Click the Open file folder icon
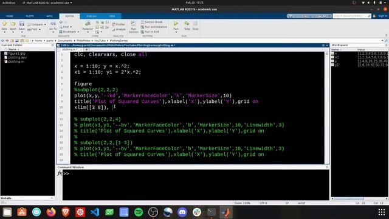 pyautogui.click(x=13, y=24)
